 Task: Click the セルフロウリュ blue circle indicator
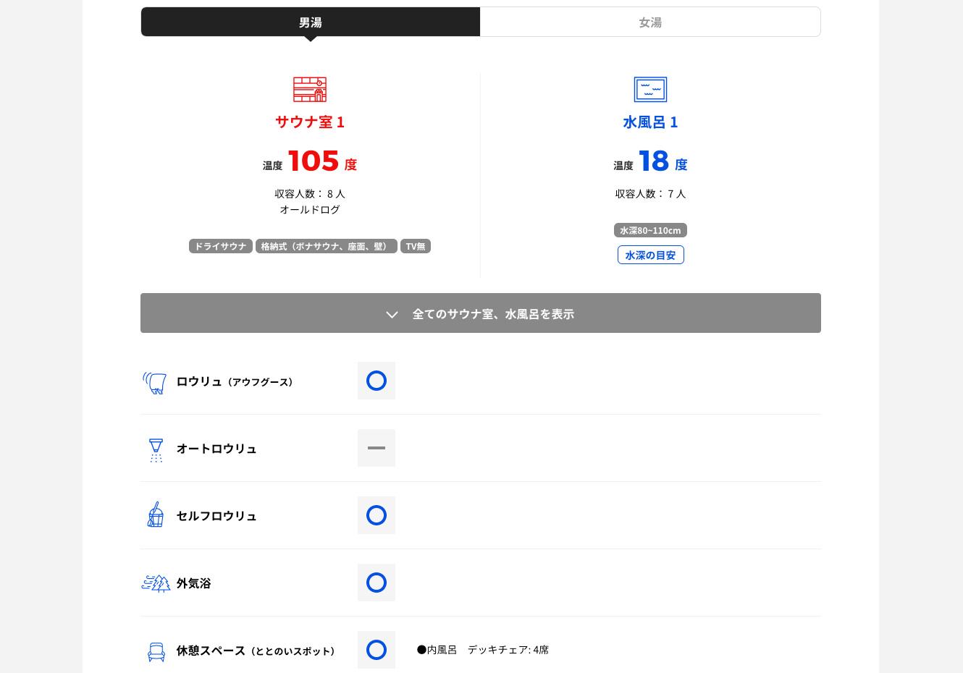(x=377, y=515)
